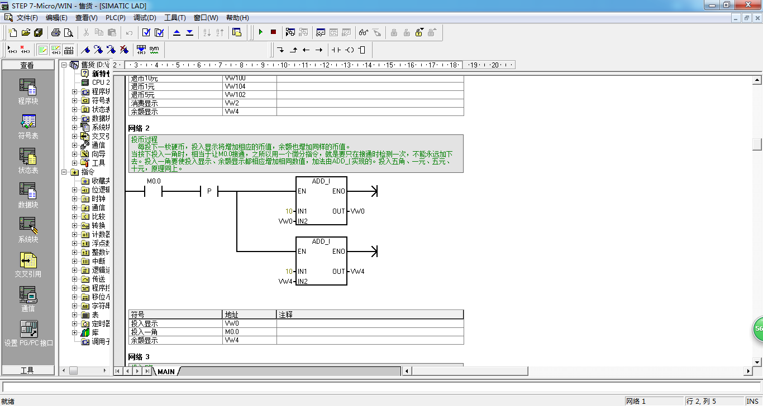The image size is (763, 406).
Task: Toggle program status glasses icon
Action: click(364, 32)
